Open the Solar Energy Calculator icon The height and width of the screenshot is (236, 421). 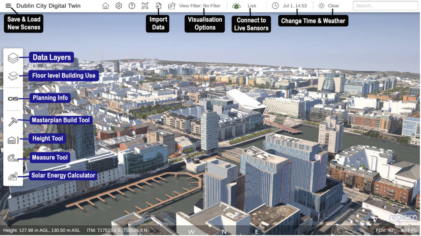point(13,176)
